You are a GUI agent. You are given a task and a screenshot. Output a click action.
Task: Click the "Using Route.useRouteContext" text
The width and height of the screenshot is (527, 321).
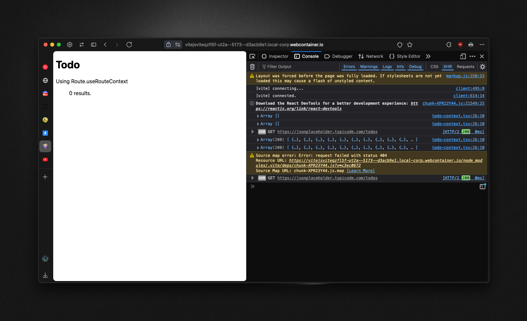(x=92, y=82)
